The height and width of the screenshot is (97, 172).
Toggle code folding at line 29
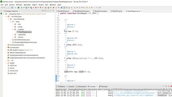point(59,60)
